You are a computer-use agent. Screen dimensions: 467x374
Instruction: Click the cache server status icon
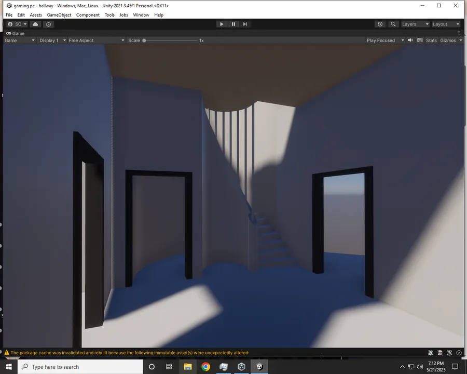(x=440, y=353)
